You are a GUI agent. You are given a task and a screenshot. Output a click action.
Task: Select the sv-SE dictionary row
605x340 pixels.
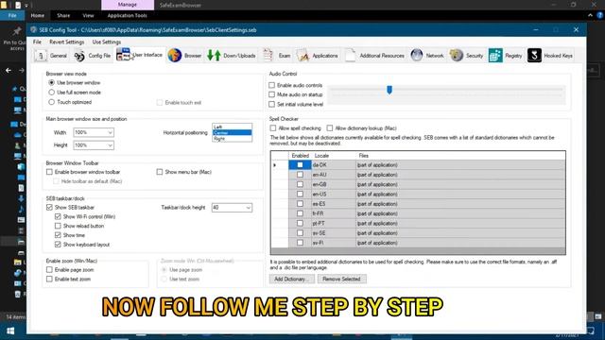tap(418, 233)
